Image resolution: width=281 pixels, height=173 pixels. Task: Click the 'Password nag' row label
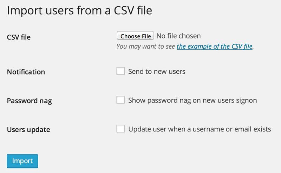tap(30, 101)
